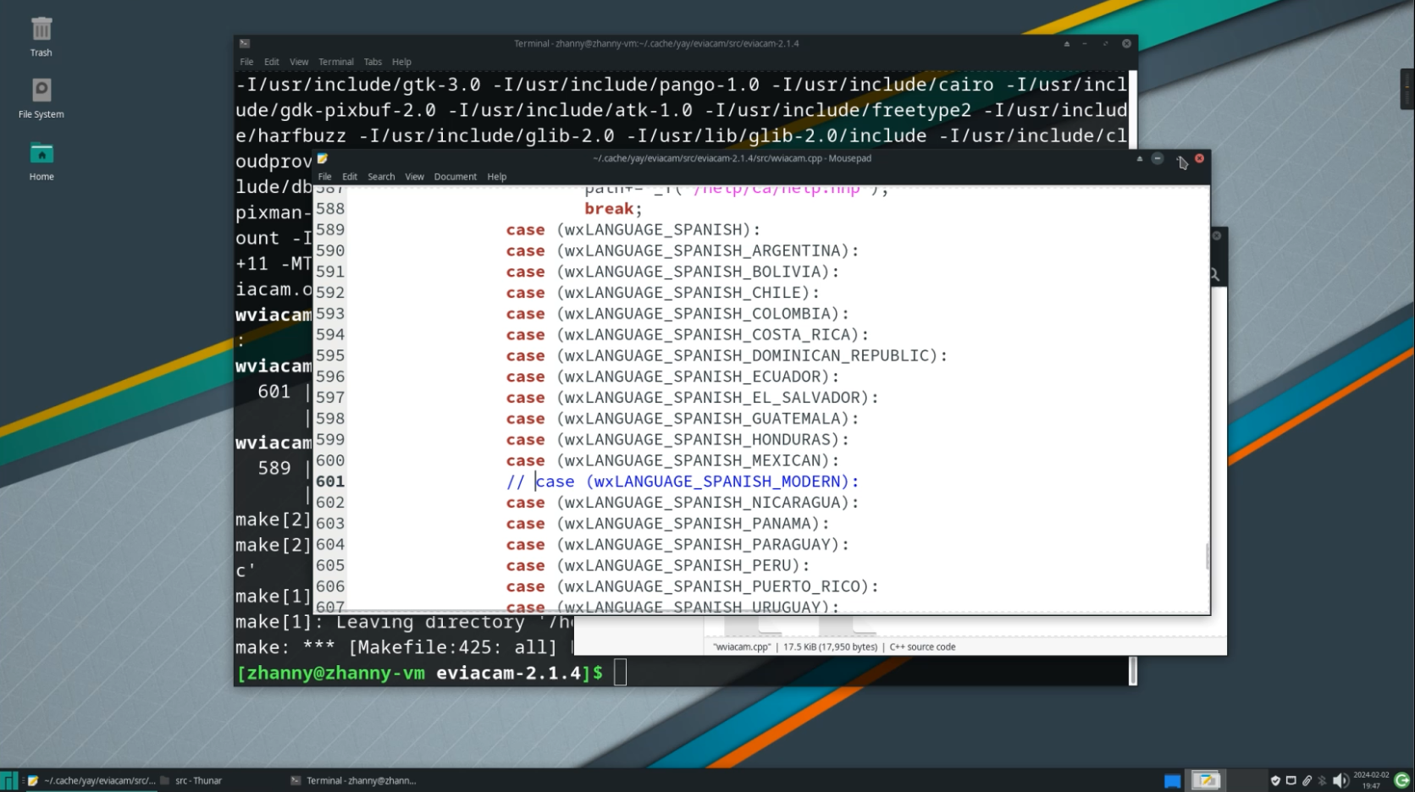Open Terminal Help menu
Image resolution: width=1415 pixels, height=792 pixels.
pyautogui.click(x=401, y=62)
